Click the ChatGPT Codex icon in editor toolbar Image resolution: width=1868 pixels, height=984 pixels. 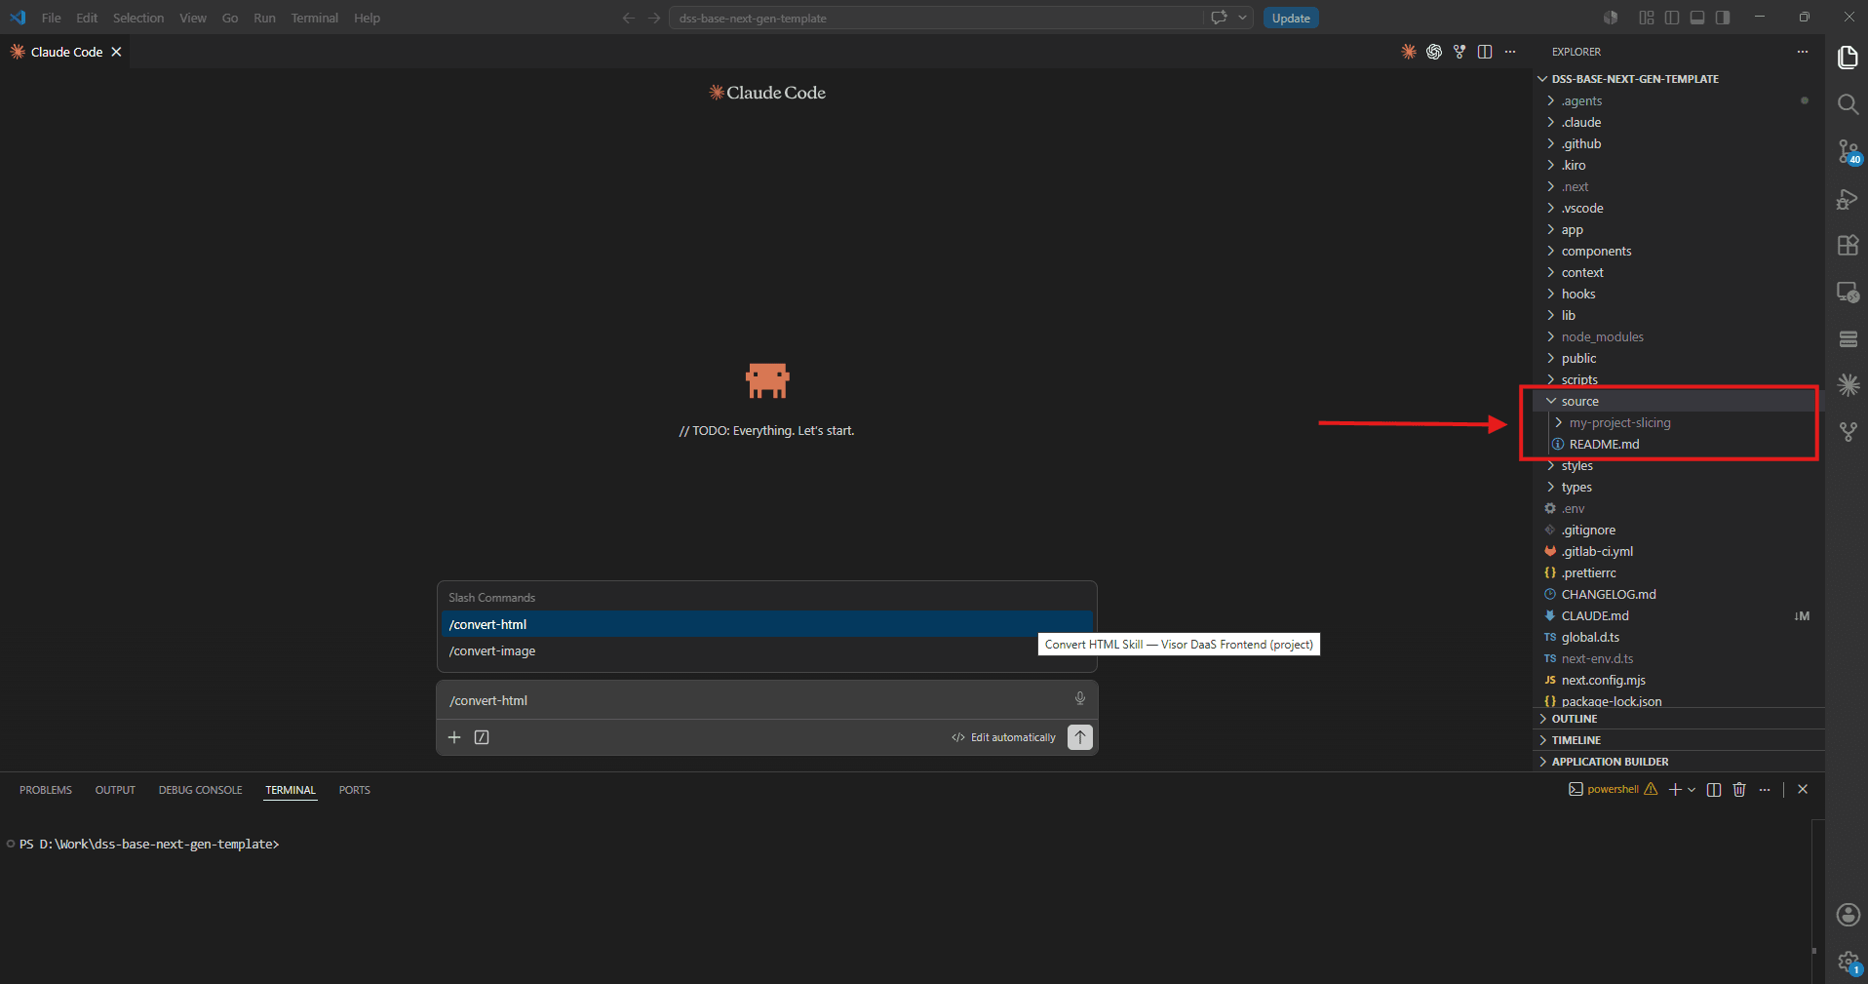point(1434,52)
